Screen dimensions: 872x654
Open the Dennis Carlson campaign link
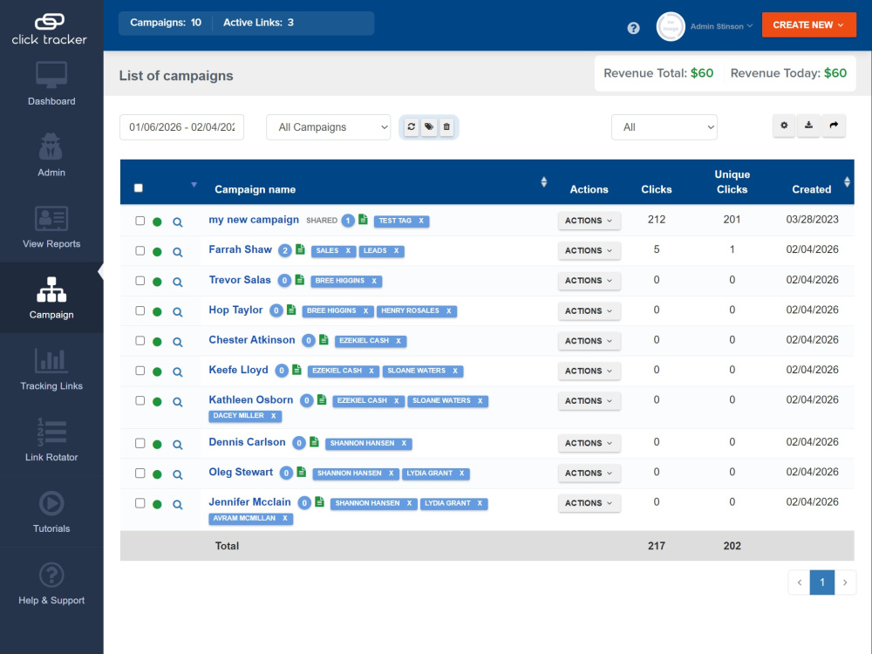[247, 442]
